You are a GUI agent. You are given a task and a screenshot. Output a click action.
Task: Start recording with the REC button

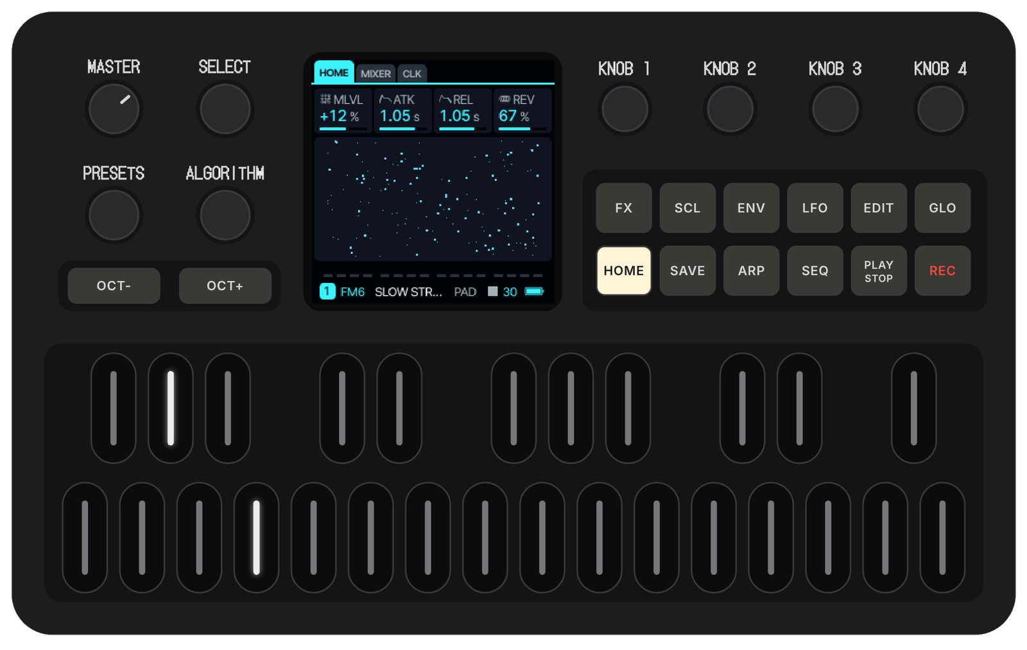942,271
